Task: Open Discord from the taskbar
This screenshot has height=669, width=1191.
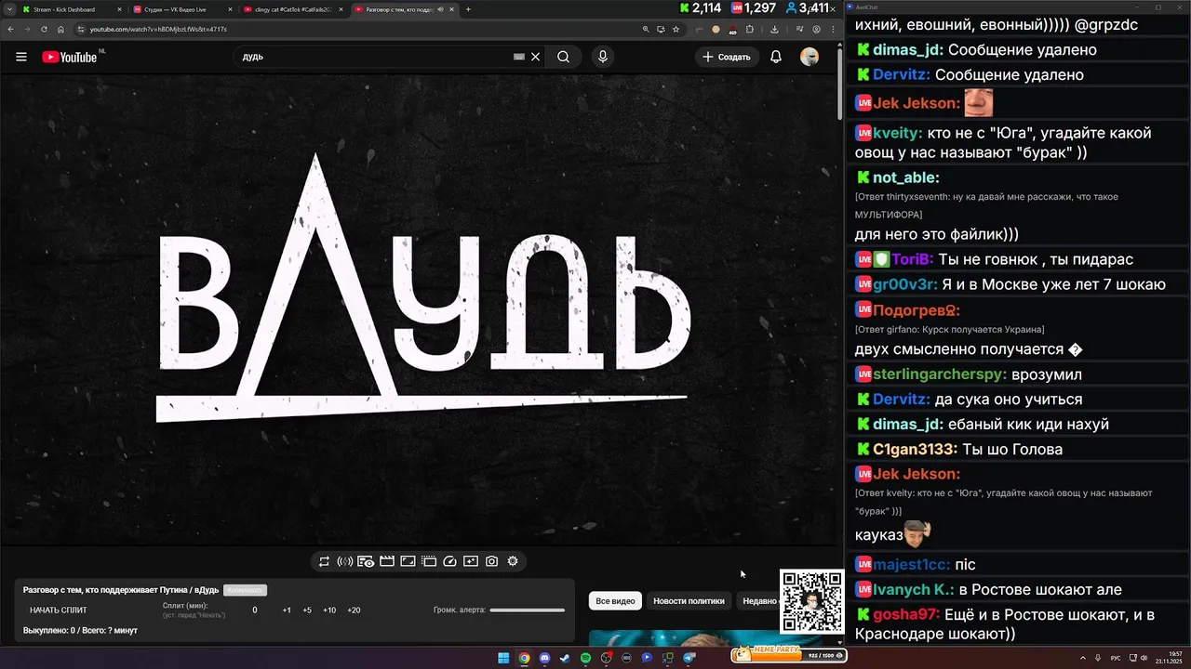Action: 544,658
